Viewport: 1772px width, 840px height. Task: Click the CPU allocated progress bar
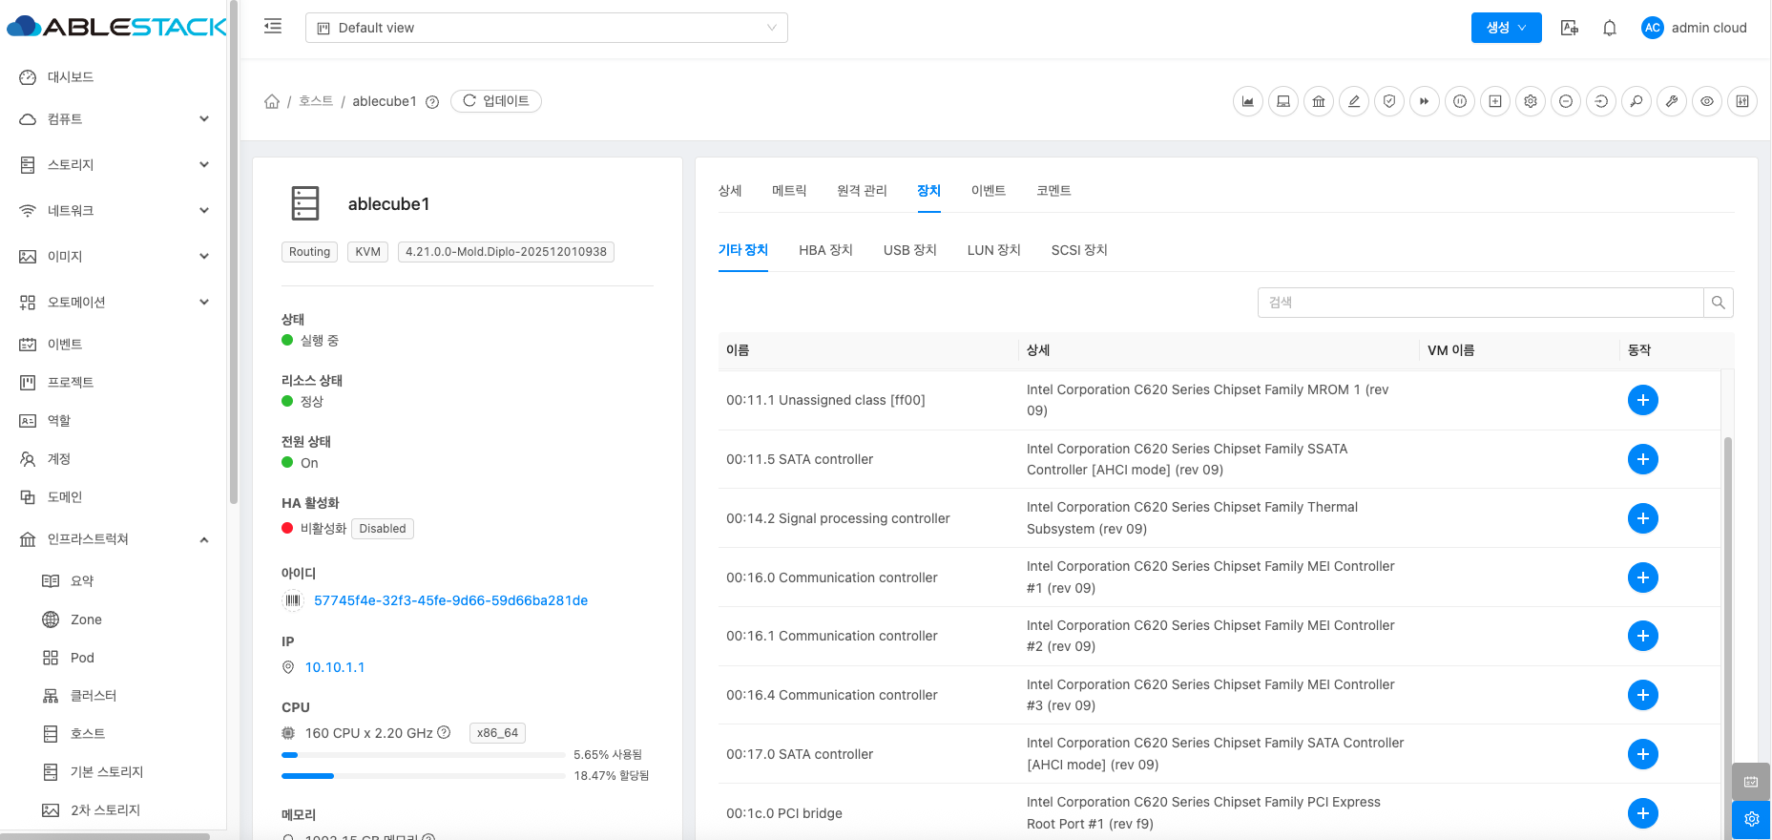pyautogui.click(x=423, y=776)
